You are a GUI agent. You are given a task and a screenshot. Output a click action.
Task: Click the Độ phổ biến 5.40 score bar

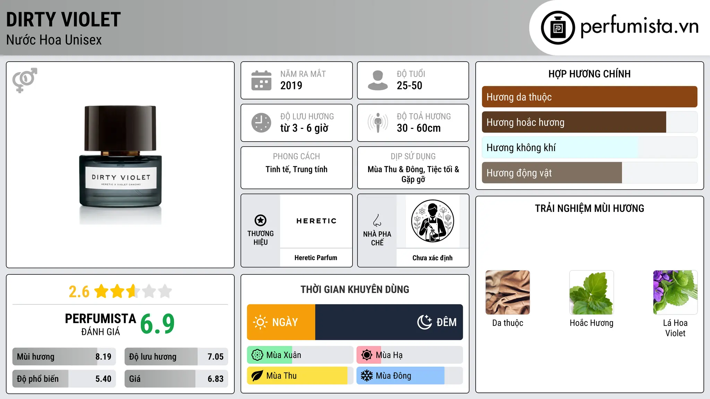(x=64, y=379)
